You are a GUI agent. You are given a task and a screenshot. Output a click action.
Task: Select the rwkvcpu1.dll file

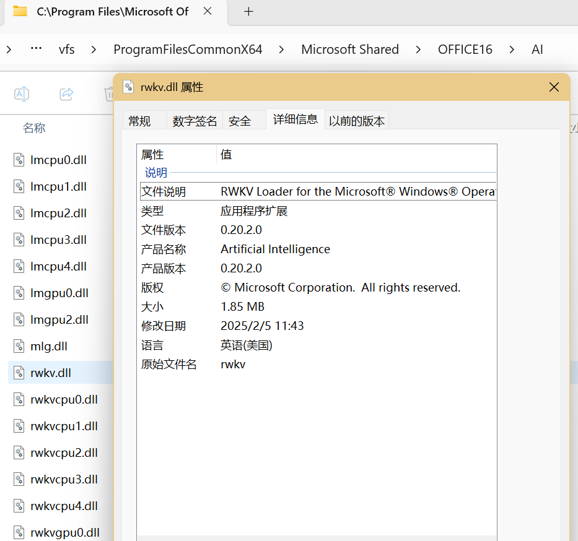tap(64, 426)
